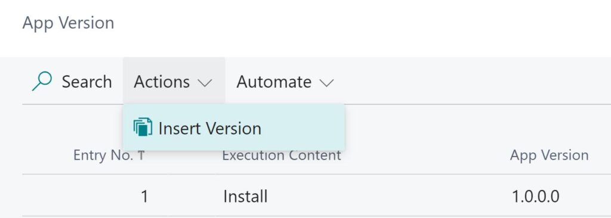Click the App Version column header

click(550, 155)
